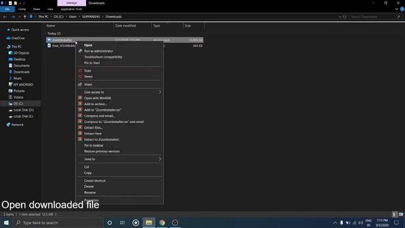Open OBS Studio taskbar icon
The height and width of the screenshot is (228, 405).
tap(175, 222)
